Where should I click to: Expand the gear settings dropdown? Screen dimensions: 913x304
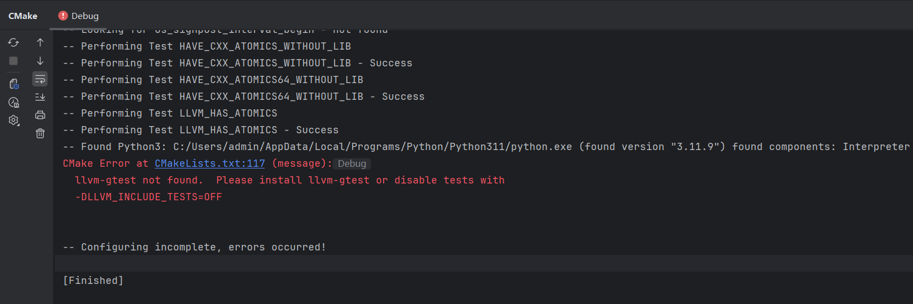[x=13, y=120]
